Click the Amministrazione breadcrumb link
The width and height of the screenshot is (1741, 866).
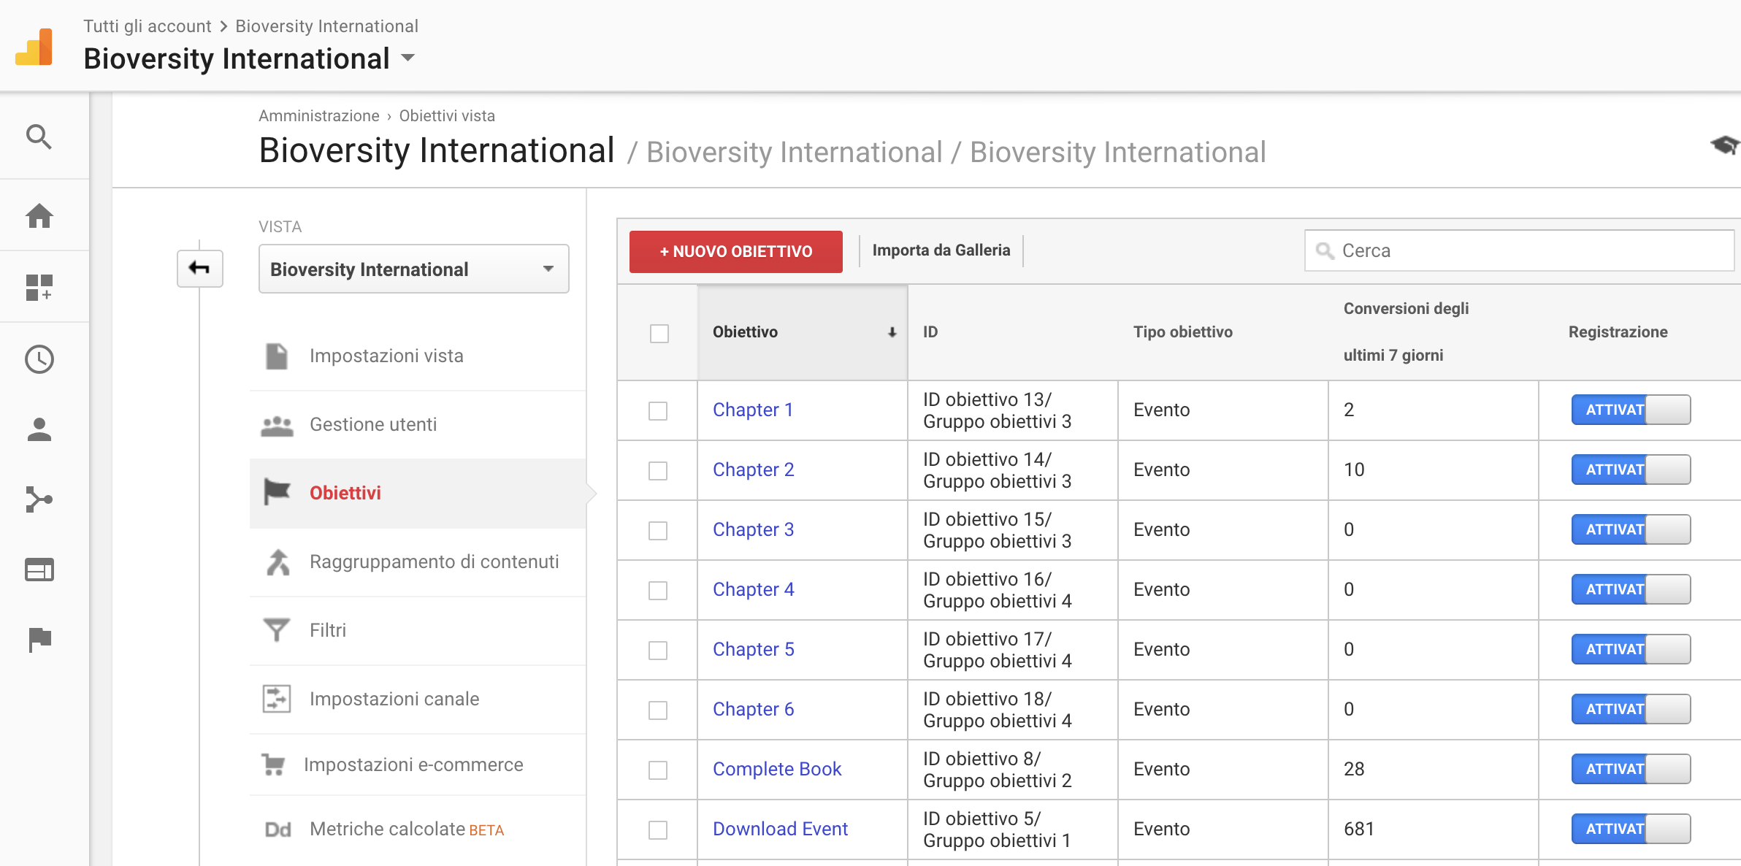click(x=319, y=116)
